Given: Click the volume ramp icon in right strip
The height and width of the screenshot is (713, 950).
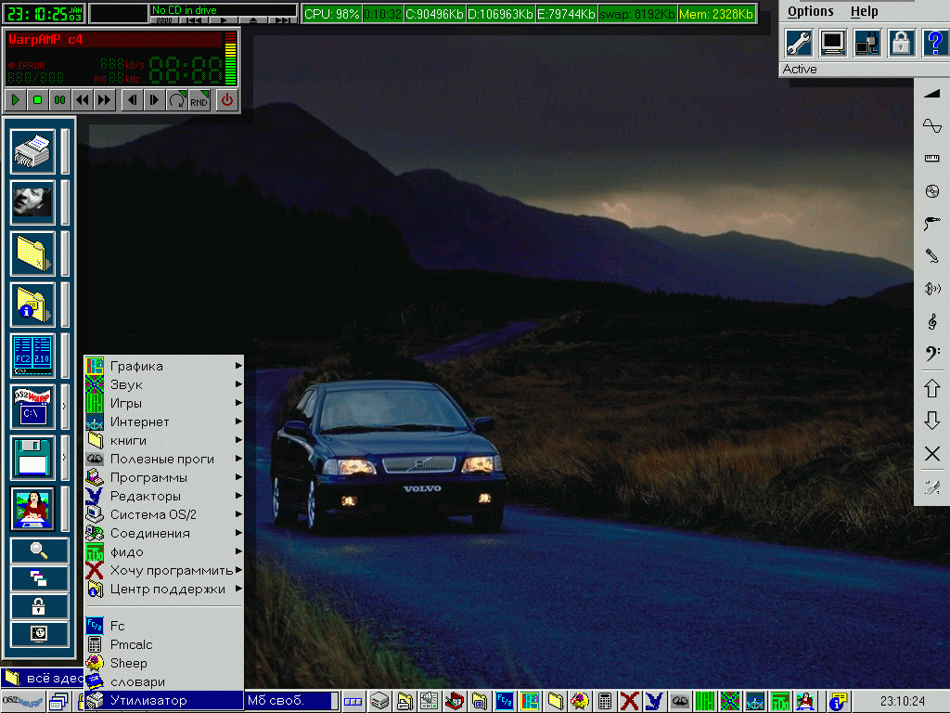Looking at the screenshot, I should point(931,94).
